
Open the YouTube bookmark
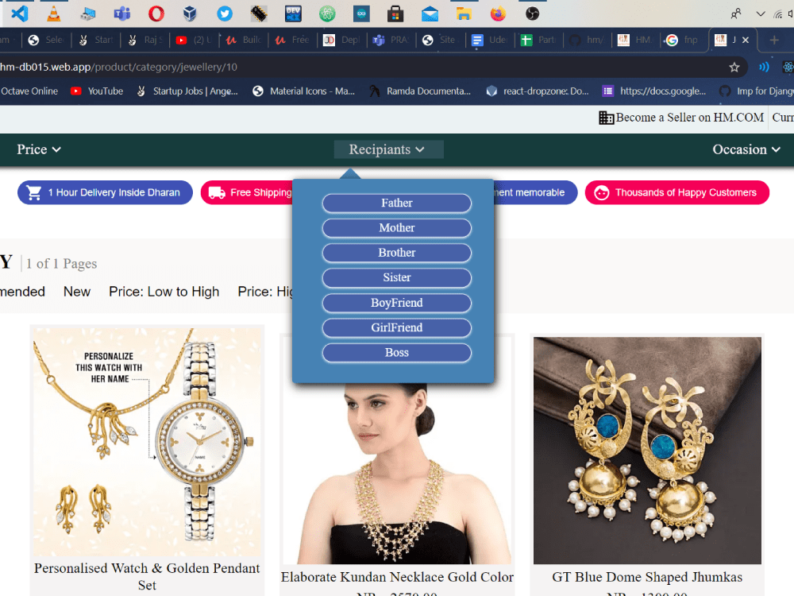click(x=97, y=91)
